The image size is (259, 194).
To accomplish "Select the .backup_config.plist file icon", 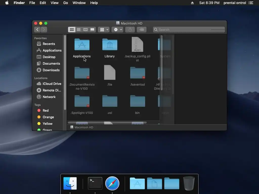I will click(137, 44).
